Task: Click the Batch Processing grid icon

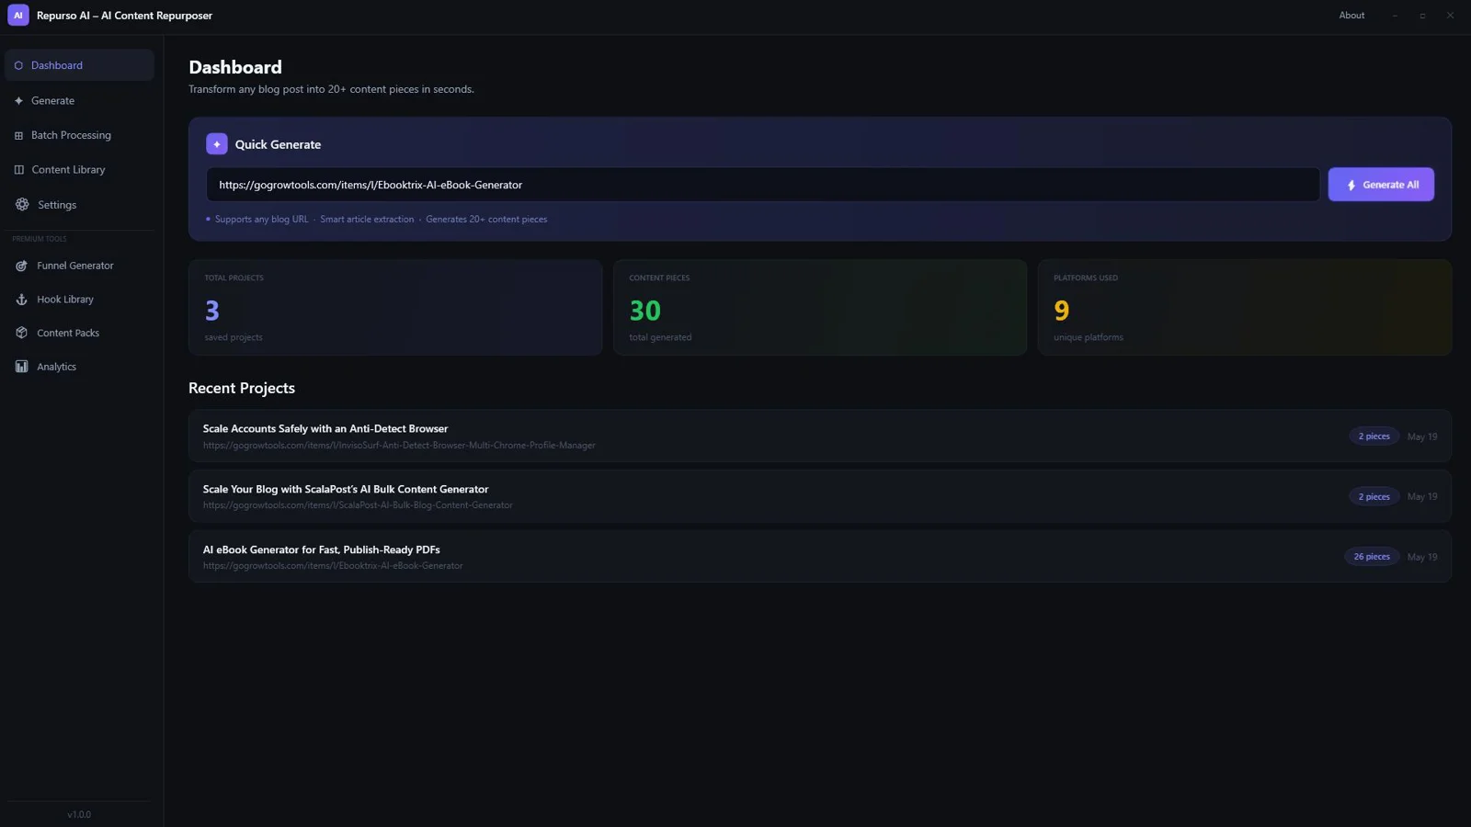Action: pyautogui.click(x=18, y=135)
